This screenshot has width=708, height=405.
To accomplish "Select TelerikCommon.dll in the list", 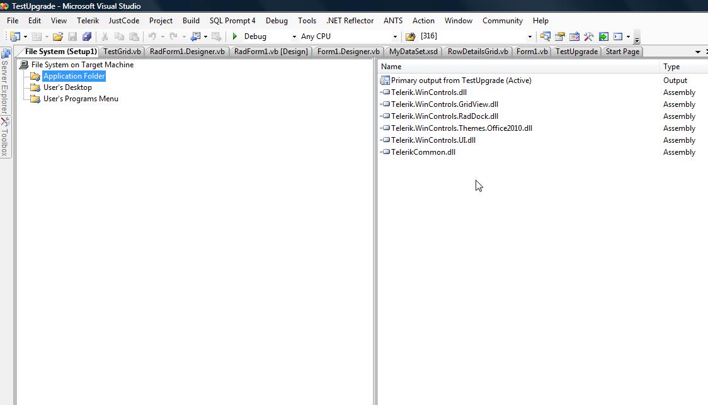I will pos(423,152).
